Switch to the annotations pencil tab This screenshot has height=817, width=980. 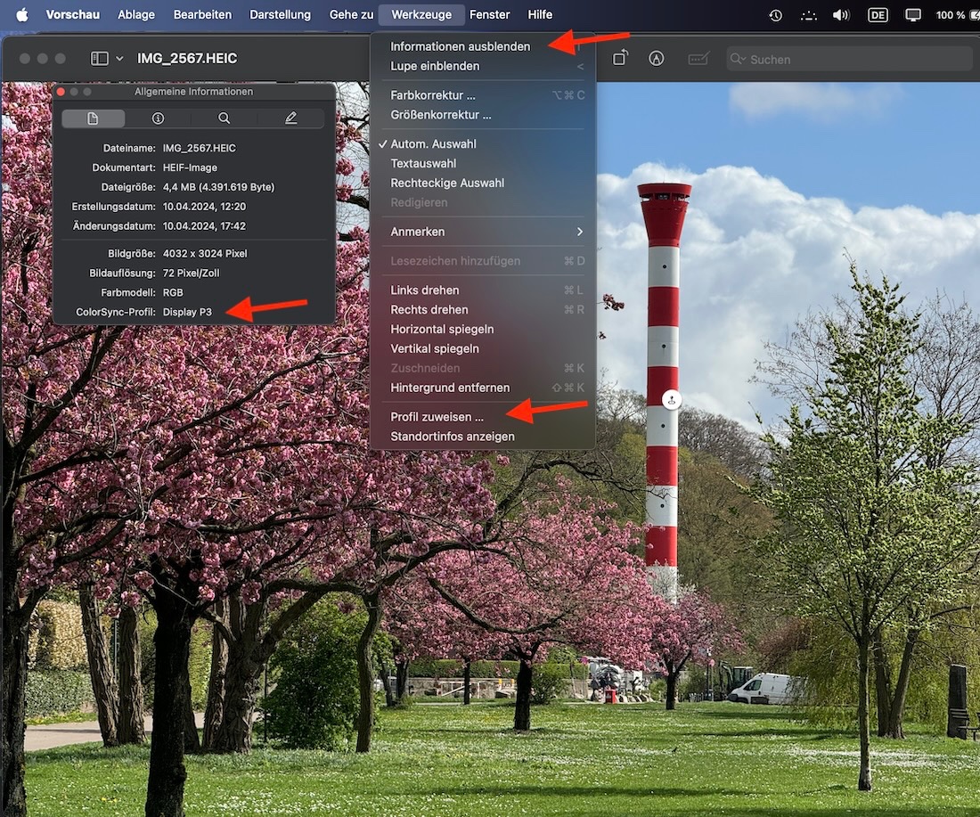pos(290,118)
